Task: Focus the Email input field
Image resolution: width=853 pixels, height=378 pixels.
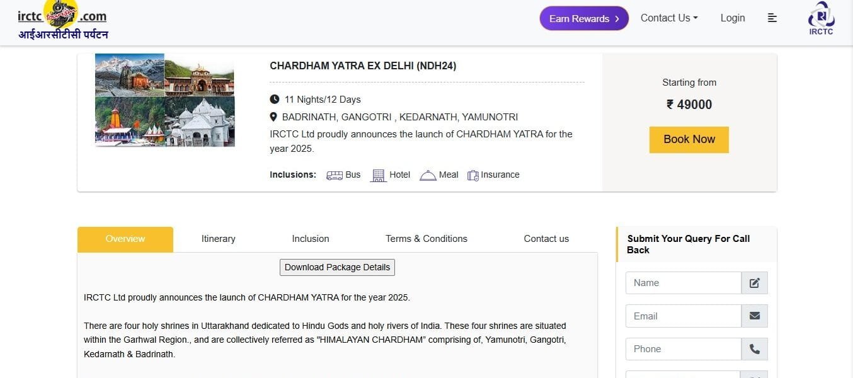Action: [684, 316]
